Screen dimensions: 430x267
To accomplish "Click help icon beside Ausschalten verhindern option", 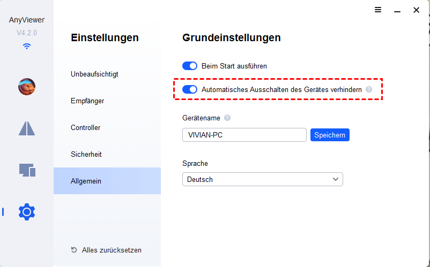I will click(x=369, y=90).
